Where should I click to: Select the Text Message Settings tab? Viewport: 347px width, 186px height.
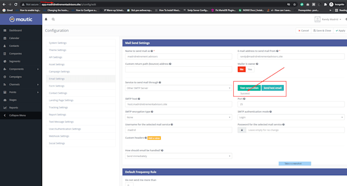click(x=81, y=122)
